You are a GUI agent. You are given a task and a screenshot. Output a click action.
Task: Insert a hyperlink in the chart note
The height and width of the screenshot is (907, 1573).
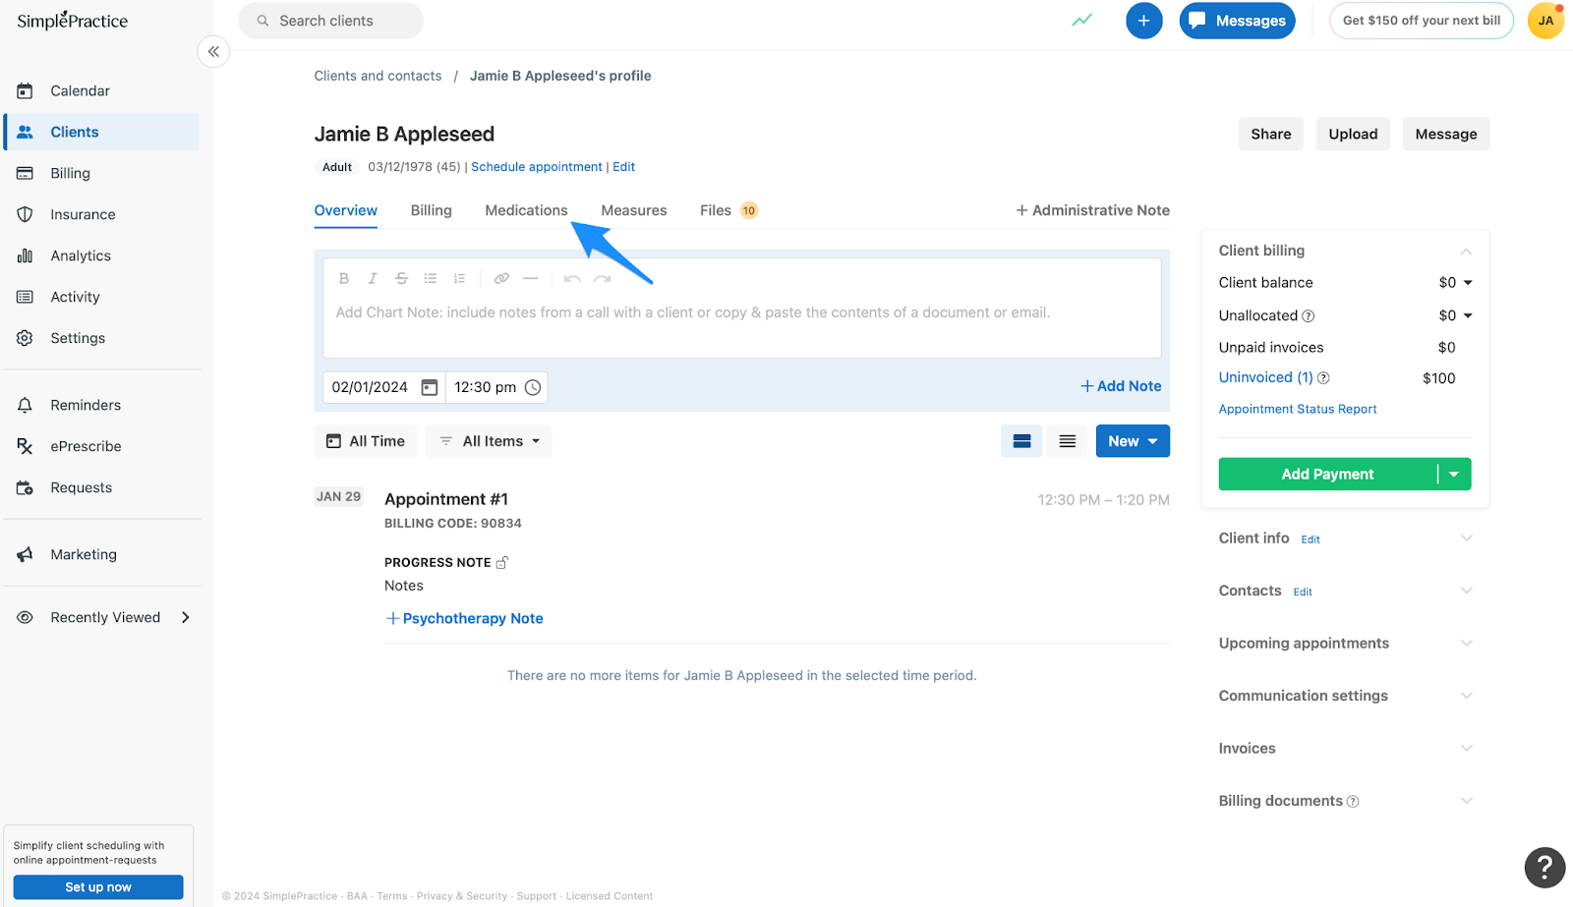click(x=501, y=278)
